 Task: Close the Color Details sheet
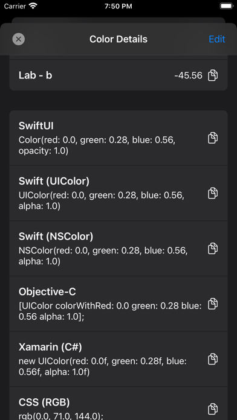19,39
